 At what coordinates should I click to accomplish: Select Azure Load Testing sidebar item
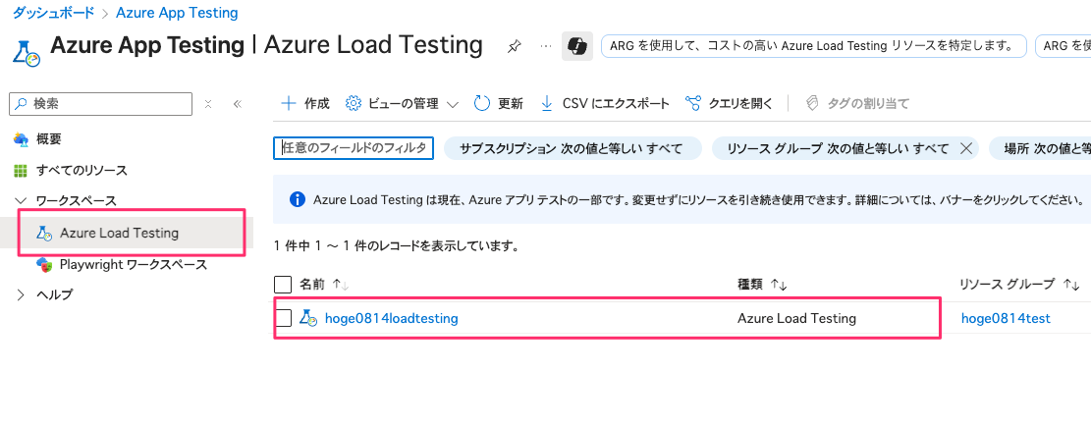119,233
